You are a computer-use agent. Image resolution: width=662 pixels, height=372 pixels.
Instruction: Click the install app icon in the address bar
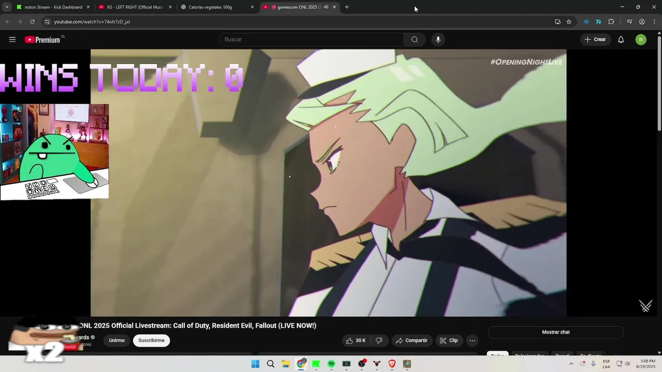pos(558,22)
